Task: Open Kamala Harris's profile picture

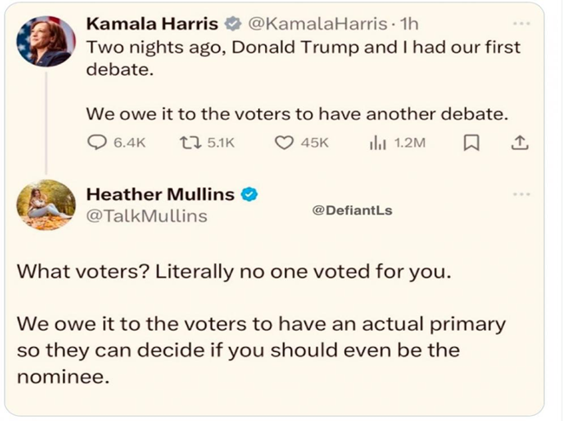Action: pyautogui.click(x=46, y=40)
